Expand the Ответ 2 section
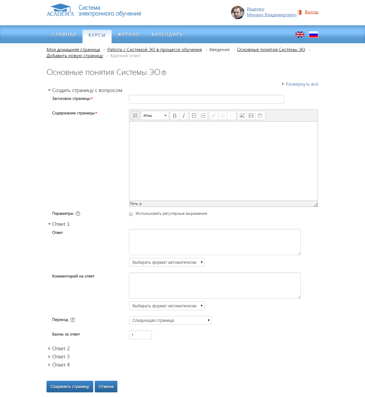 tap(61, 349)
